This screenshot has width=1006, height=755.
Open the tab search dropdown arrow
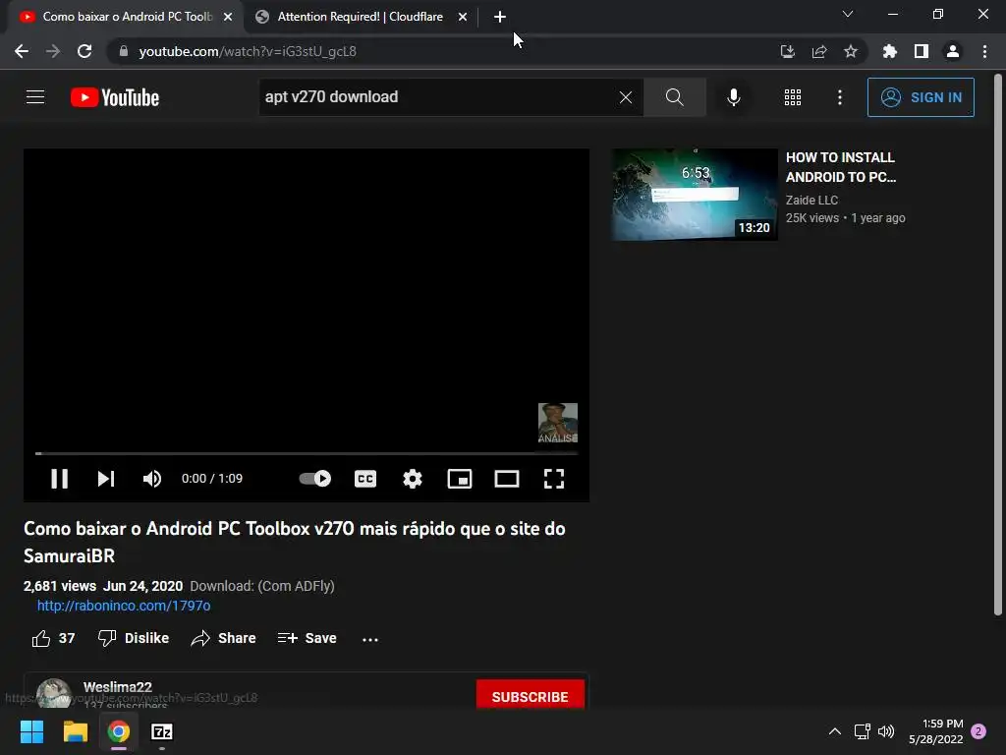(848, 14)
